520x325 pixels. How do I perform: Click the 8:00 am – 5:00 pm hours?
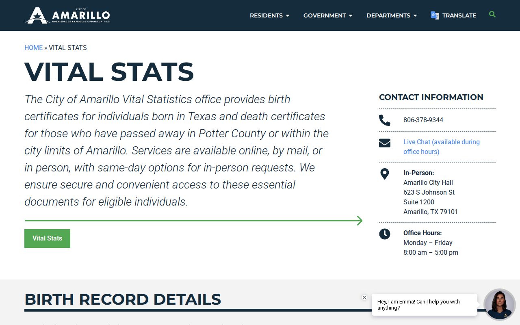(431, 252)
